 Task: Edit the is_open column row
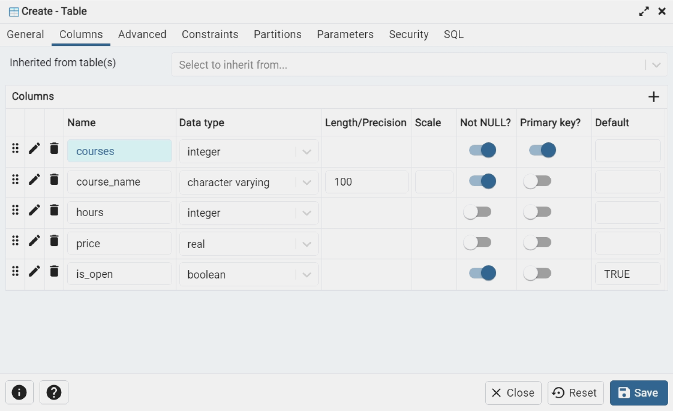point(35,271)
